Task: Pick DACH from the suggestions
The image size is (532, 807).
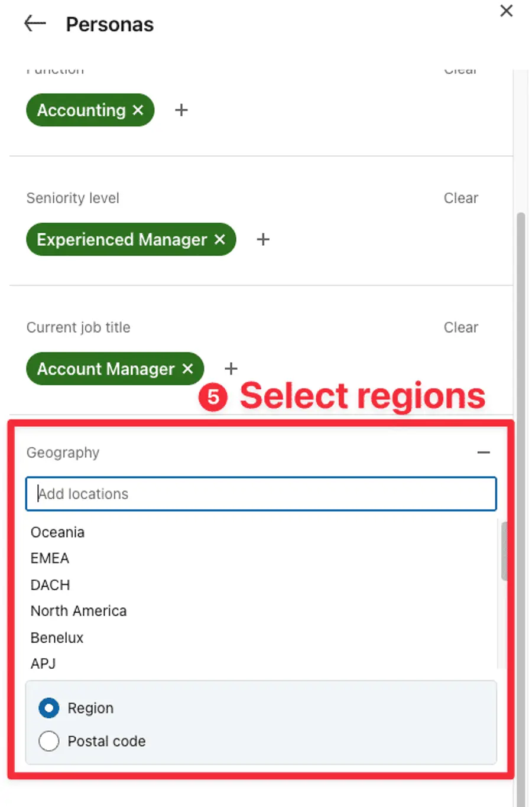Action: 50,585
